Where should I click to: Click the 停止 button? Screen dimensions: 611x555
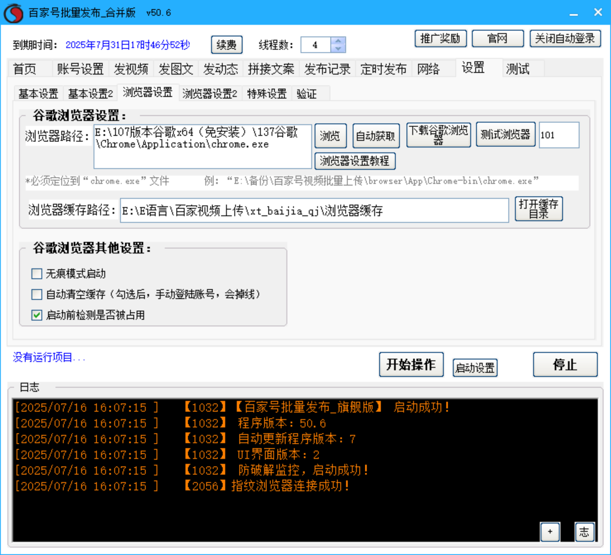click(565, 364)
